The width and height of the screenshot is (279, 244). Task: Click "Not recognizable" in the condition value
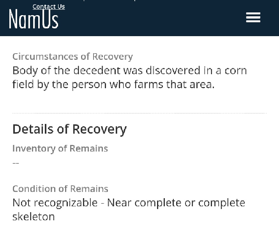pos(55,203)
